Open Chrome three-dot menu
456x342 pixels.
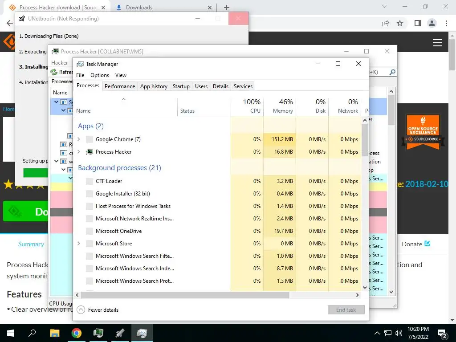click(x=446, y=23)
